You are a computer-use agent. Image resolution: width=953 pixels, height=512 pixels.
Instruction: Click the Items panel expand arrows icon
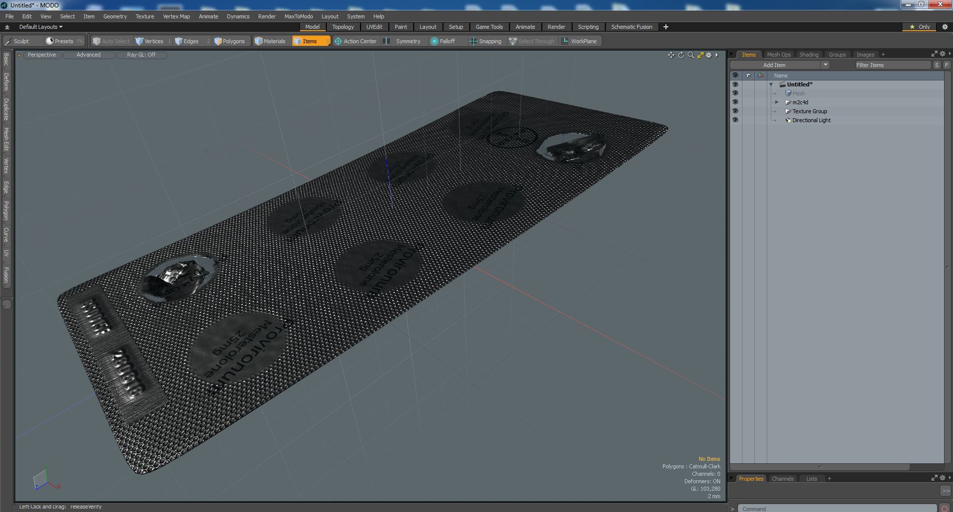[x=934, y=54]
